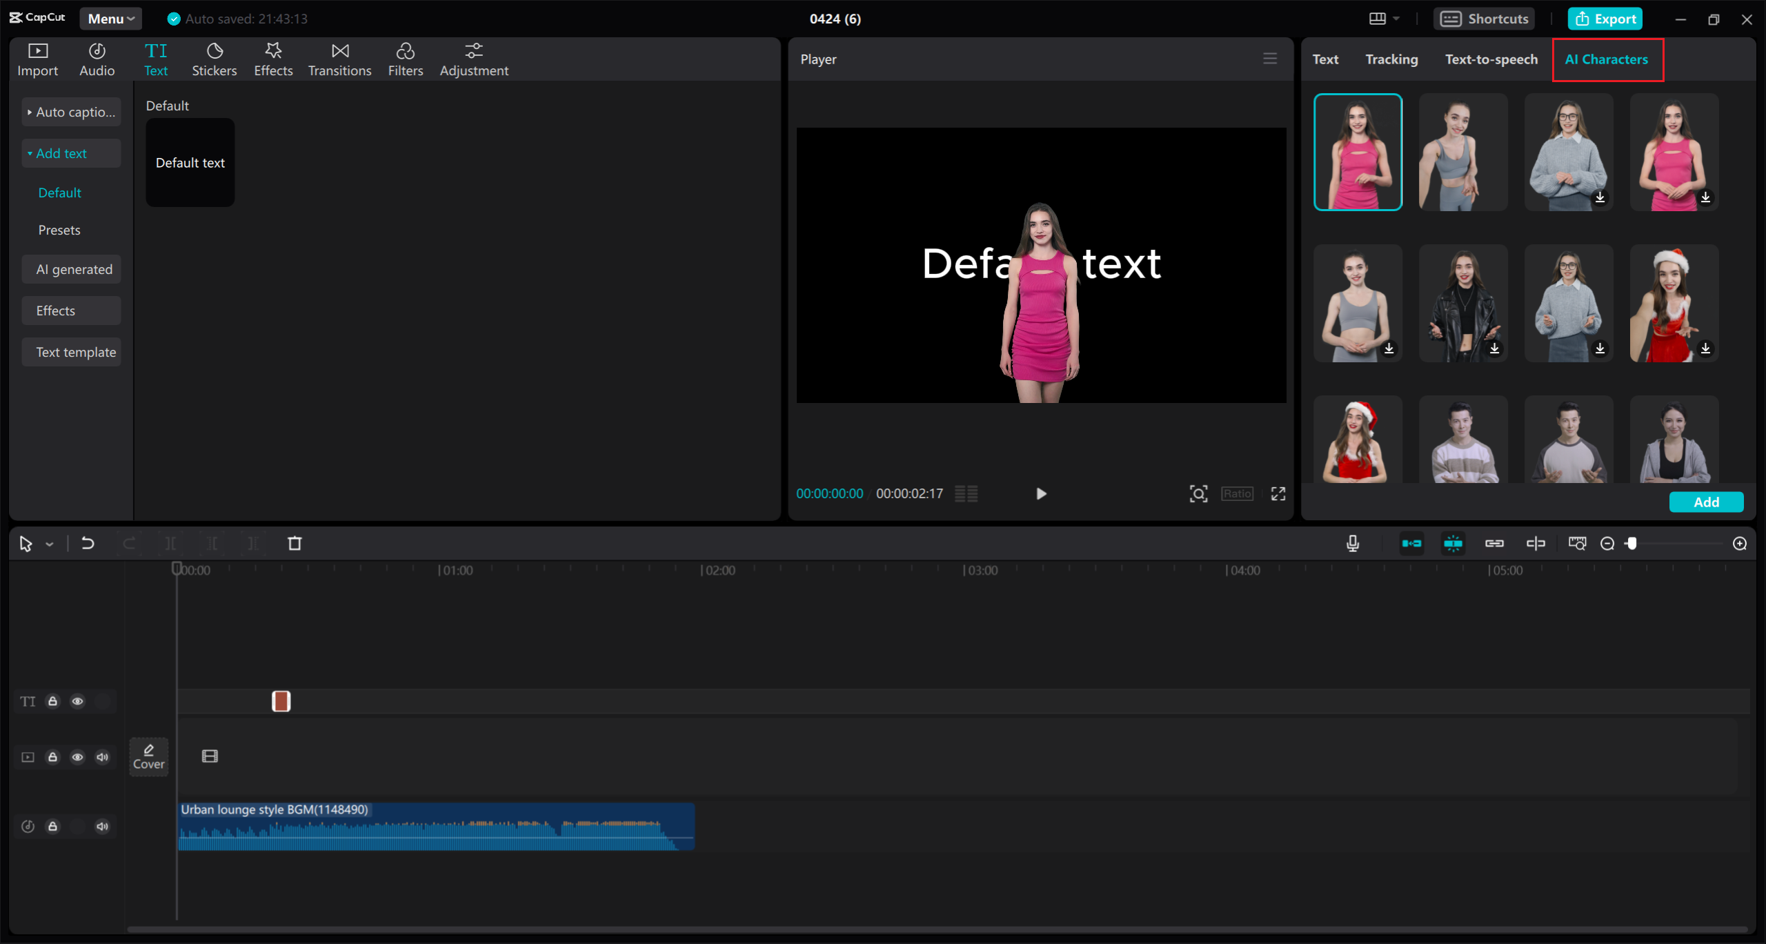Open the Player settings menu
1766x944 pixels.
point(1269,59)
